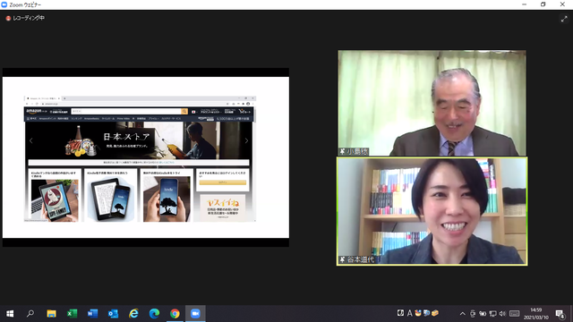Screen dimensions: 573x322
Task: Click the first square IME tray icon
Action: pyautogui.click(x=400, y=313)
